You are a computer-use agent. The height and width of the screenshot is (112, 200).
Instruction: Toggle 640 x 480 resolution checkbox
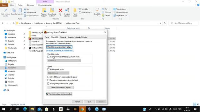tap(48, 77)
